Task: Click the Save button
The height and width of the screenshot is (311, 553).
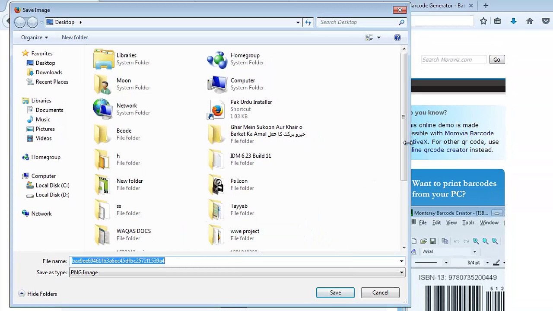Action: click(335, 293)
